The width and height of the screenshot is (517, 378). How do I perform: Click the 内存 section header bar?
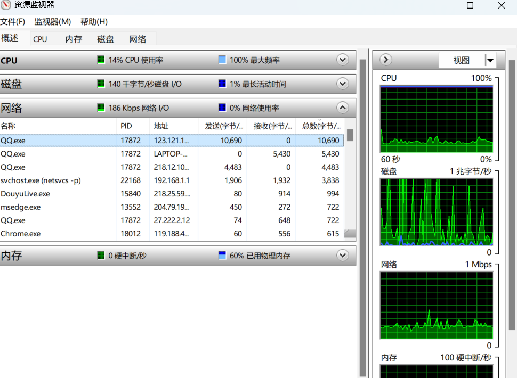pyautogui.click(x=177, y=256)
